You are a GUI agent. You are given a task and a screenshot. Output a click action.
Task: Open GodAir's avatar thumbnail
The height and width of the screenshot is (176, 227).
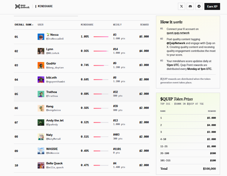coord(41,65)
